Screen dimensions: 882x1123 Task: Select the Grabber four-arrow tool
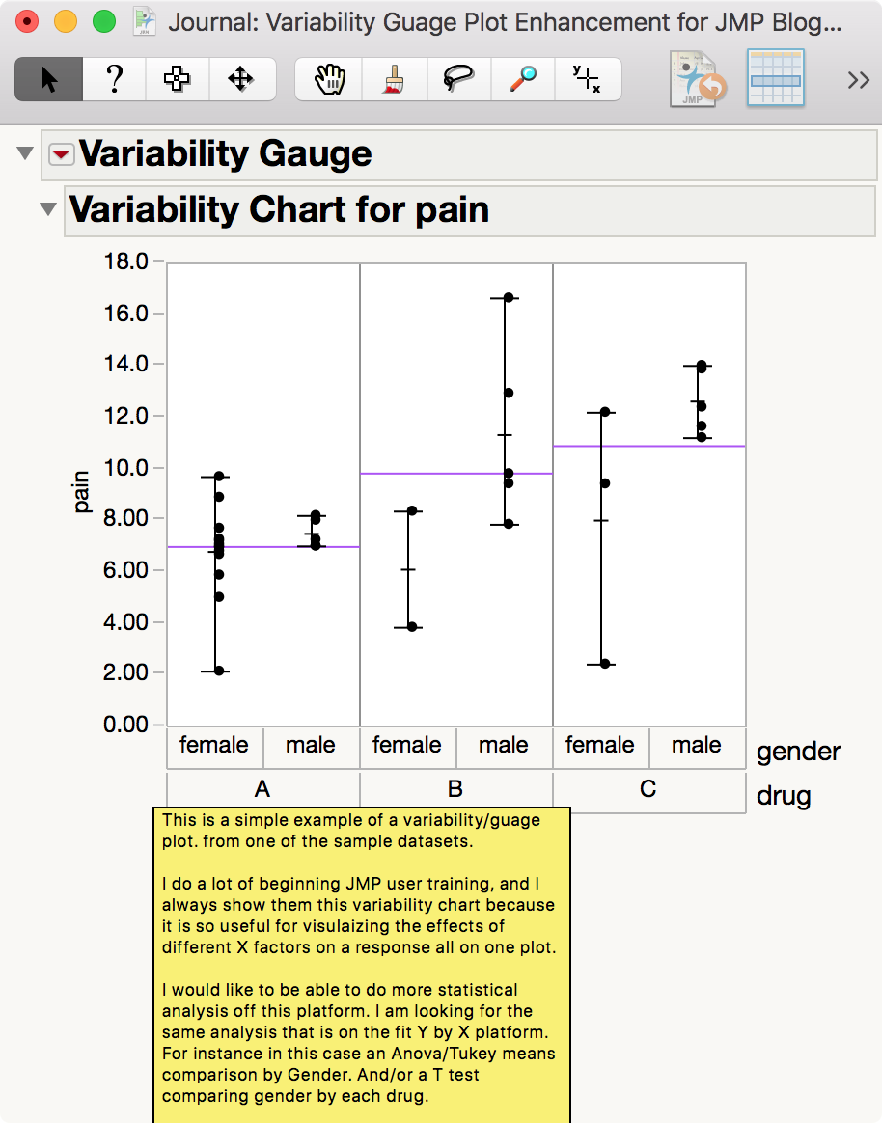tap(242, 79)
